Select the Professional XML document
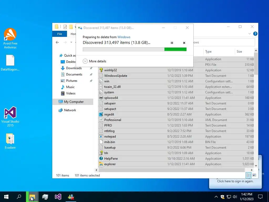Viewport: 269px width, 202px height. (x=112, y=120)
